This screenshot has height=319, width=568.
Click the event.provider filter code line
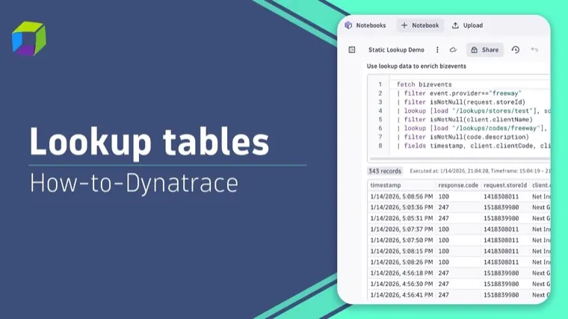(x=459, y=93)
